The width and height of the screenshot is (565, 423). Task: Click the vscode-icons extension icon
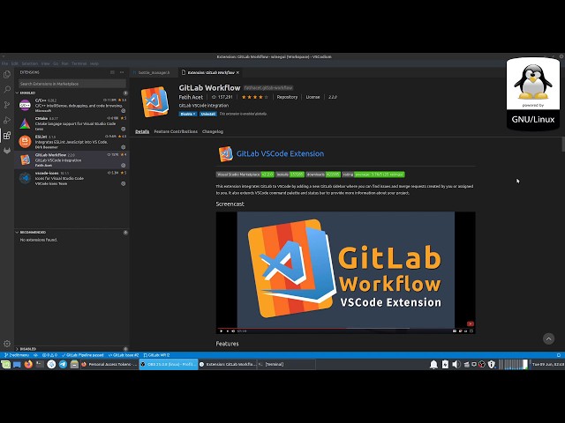25,178
